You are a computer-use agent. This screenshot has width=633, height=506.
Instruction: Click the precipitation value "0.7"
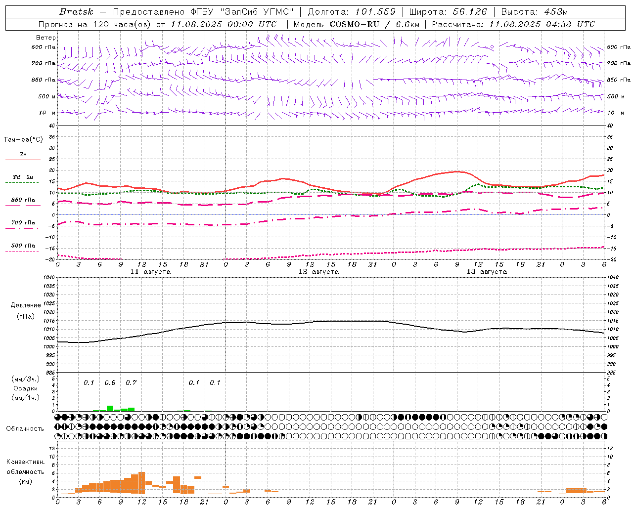(x=131, y=383)
